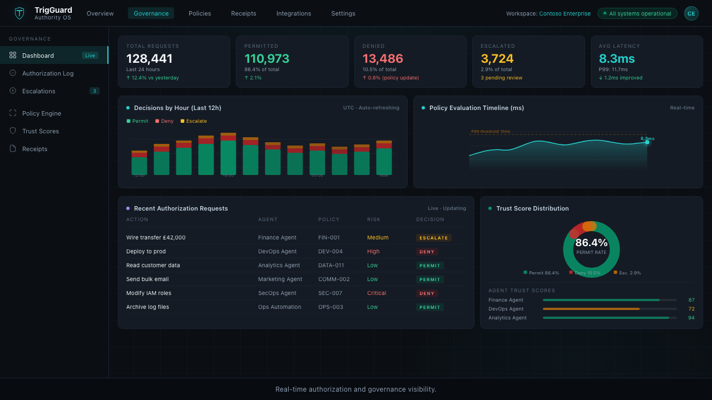
Task: Select the Send bulk email action
Action: point(147,279)
